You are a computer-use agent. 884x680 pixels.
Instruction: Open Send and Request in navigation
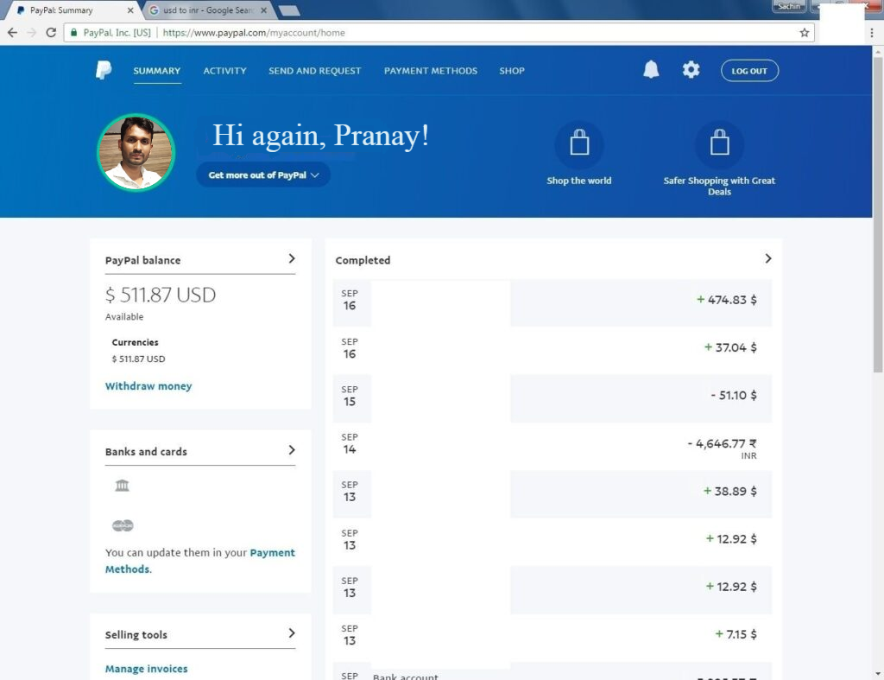pyautogui.click(x=314, y=71)
